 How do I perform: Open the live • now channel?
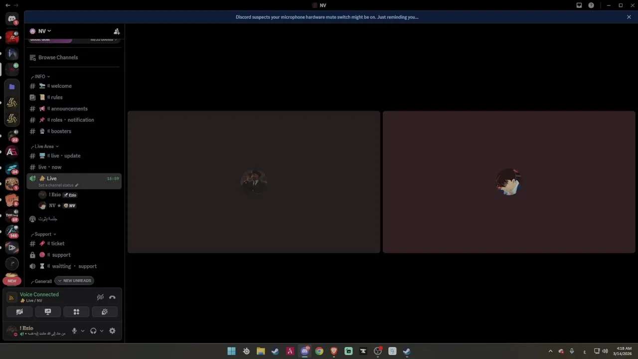pos(74,167)
